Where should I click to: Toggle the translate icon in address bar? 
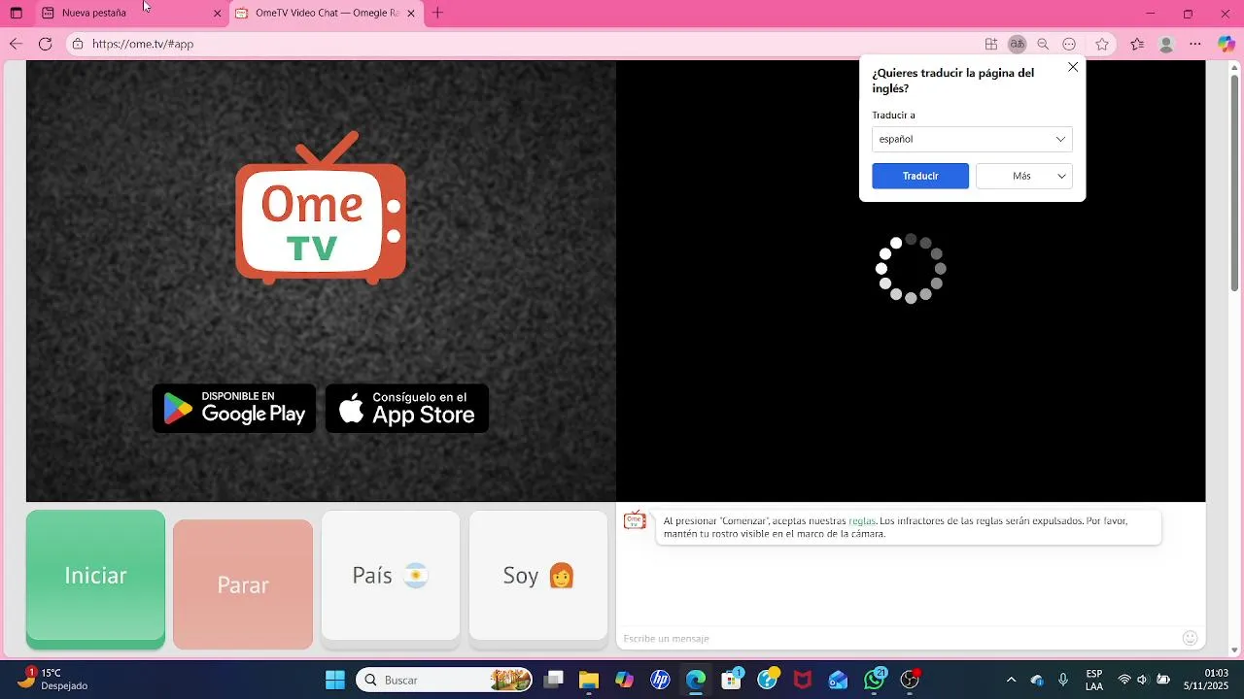click(1018, 44)
